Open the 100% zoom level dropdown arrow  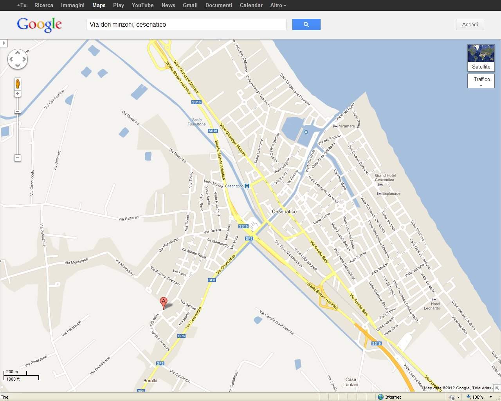click(x=490, y=397)
